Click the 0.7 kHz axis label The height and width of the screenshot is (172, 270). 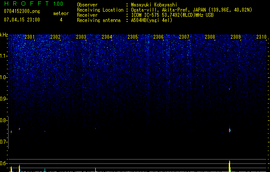[4, 142]
